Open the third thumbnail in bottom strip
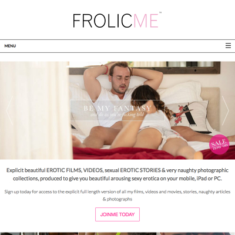 (x=117, y=234)
